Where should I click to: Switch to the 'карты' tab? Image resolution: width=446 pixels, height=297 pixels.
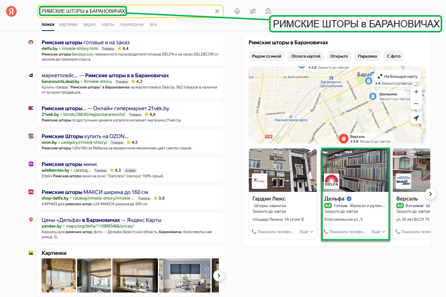(108, 24)
